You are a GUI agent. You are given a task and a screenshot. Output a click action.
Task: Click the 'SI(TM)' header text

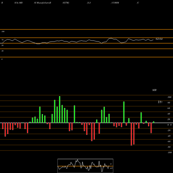click(x=66, y=3)
